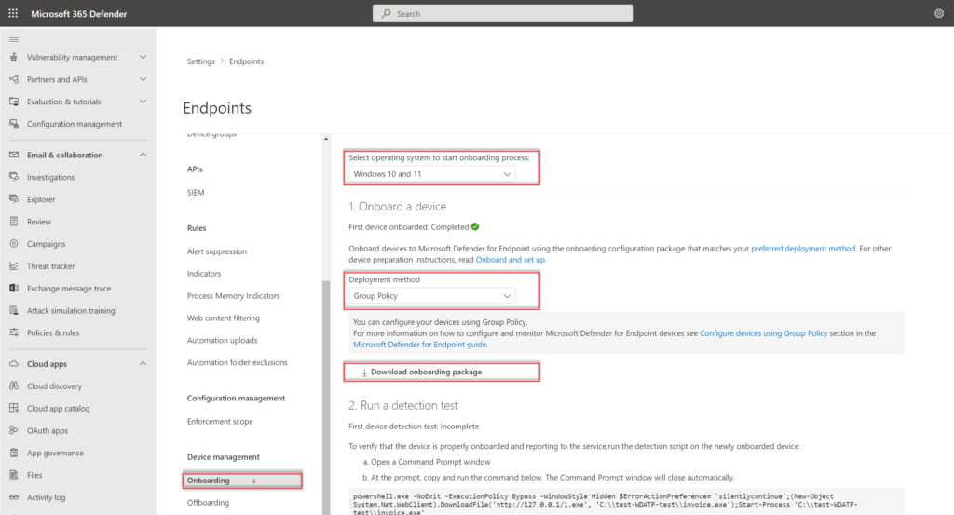Click the settings list scroll-up arrow
This screenshot has height=515, width=954.
[x=326, y=140]
